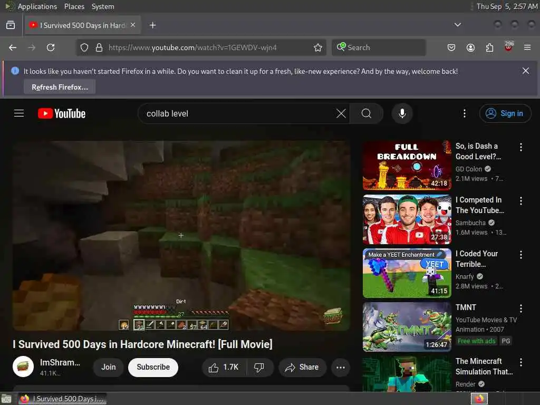540x405 pixels.
Task: Open options for the GD Colon video
Action: [520, 147]
